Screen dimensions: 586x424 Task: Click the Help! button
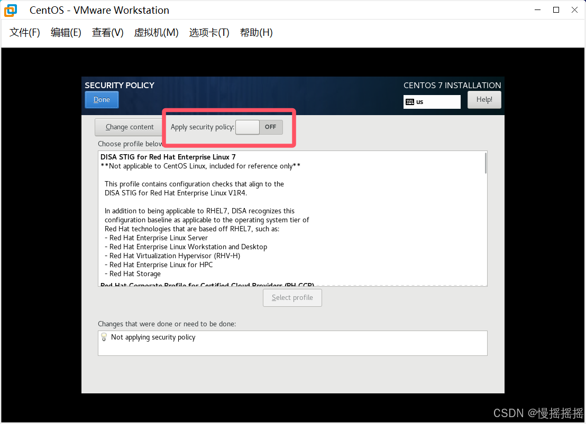pyautogui.click(x=484, y=99)
